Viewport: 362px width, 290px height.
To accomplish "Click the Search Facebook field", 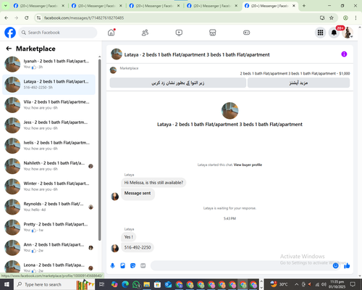I will [58, 33].
